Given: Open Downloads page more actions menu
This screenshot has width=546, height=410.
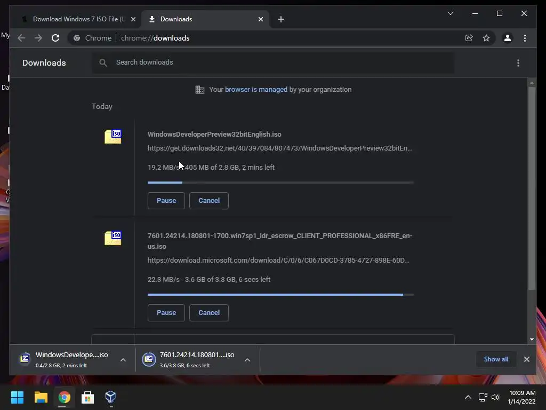Looking at the screenshot, I should (x=518, y=63).
